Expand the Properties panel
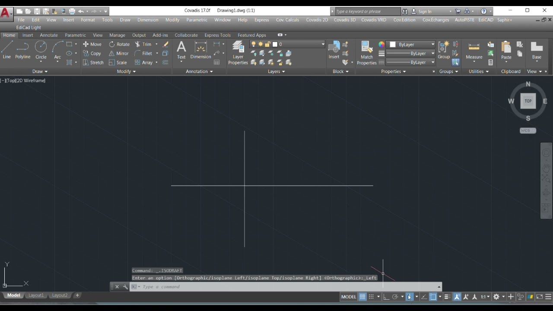The height and width of the screenshot is (311, 553). click(393, 71)
